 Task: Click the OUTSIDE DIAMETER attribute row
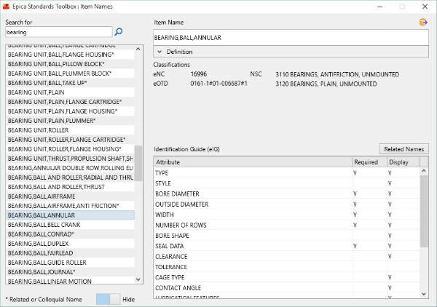[286, 204]
